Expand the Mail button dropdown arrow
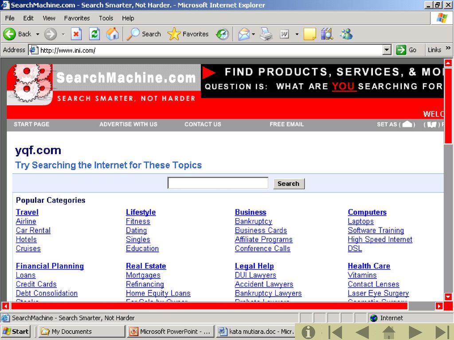 point(253,34)
